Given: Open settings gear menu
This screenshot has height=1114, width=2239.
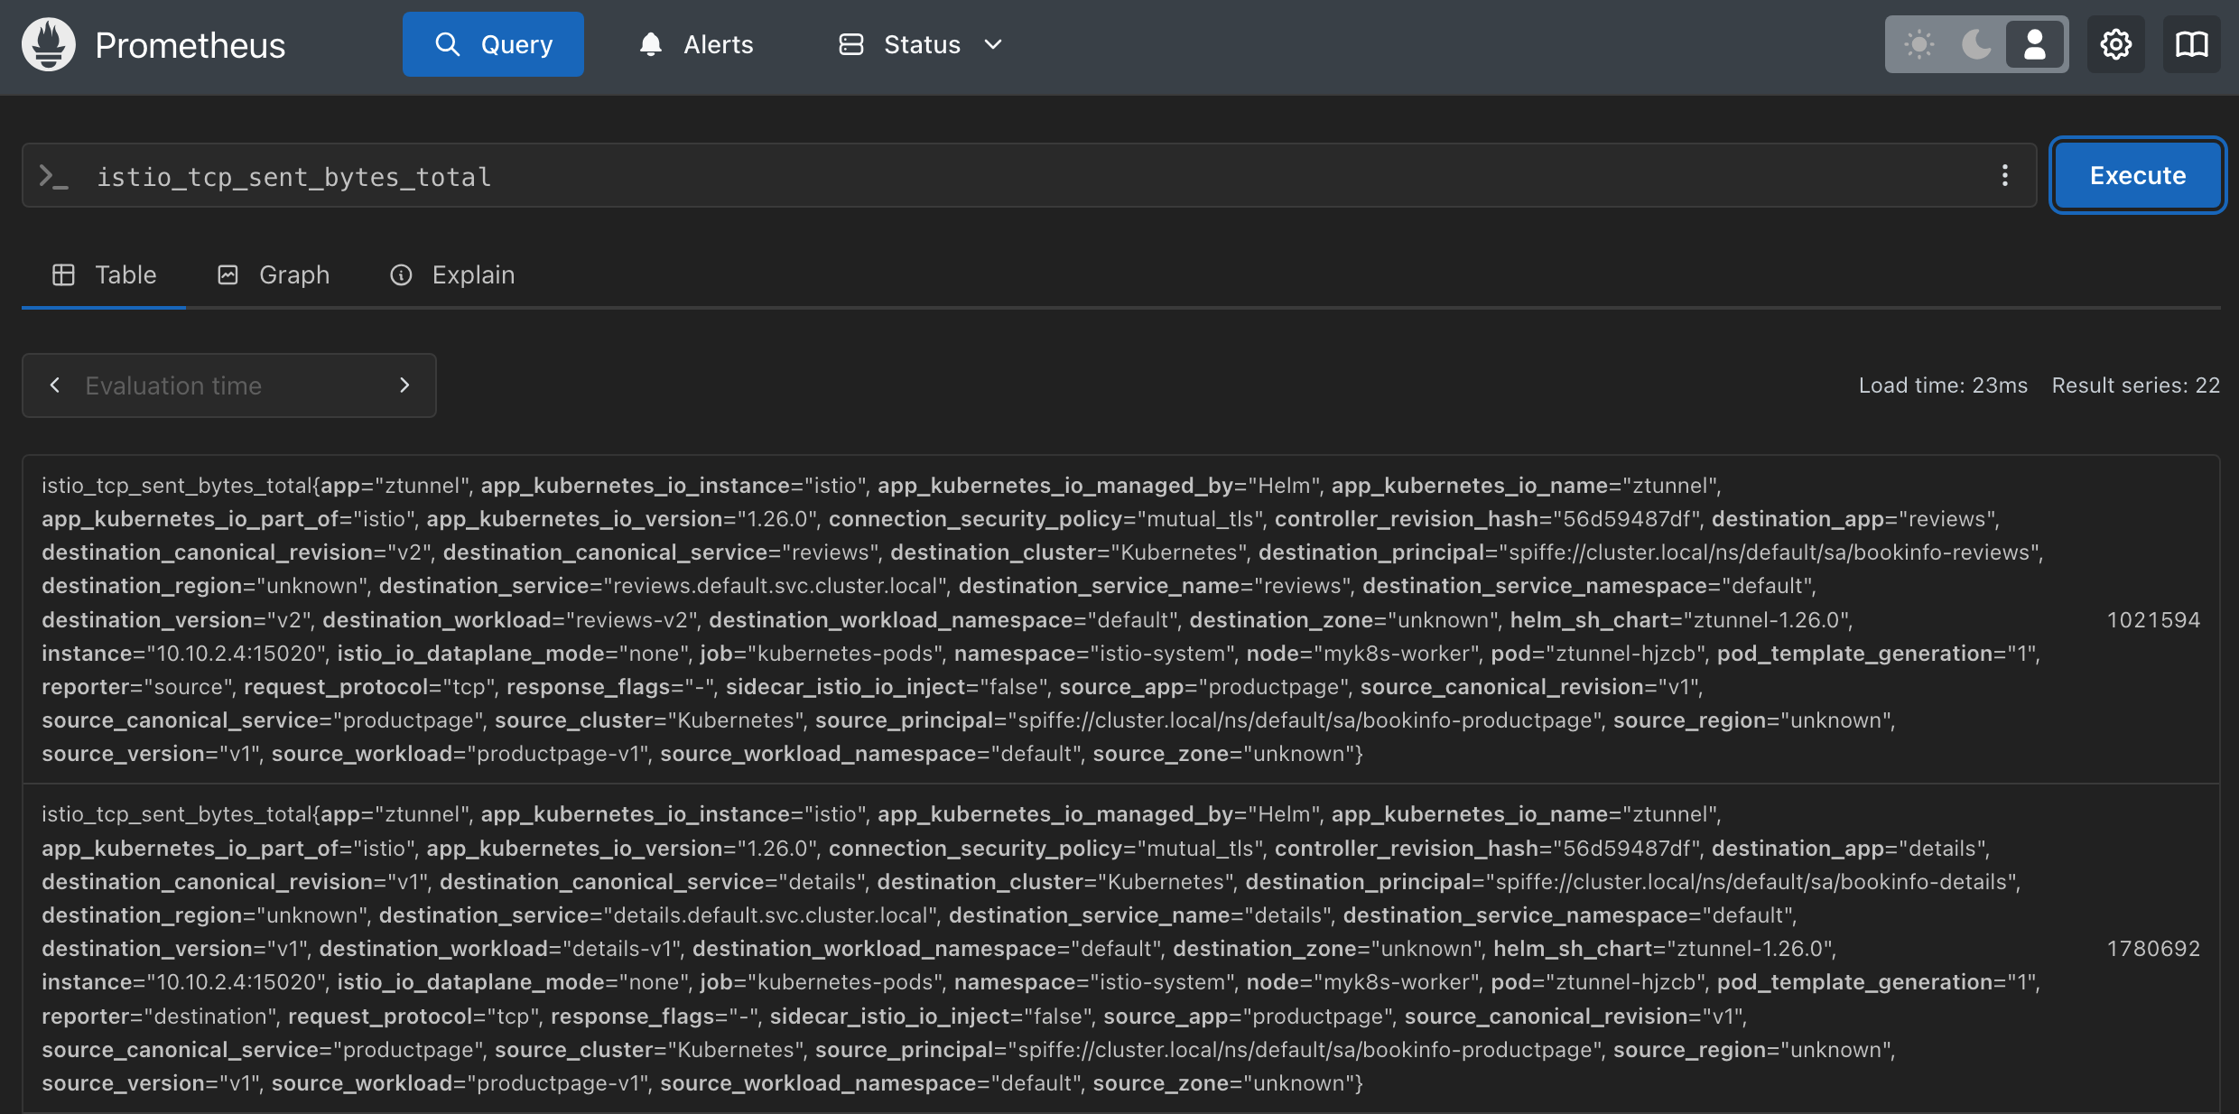Looking at the screenshot, I should pos(2116,44).
